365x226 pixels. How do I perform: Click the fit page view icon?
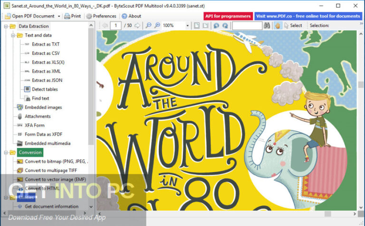pyautogui.click(x=197, y=25)
